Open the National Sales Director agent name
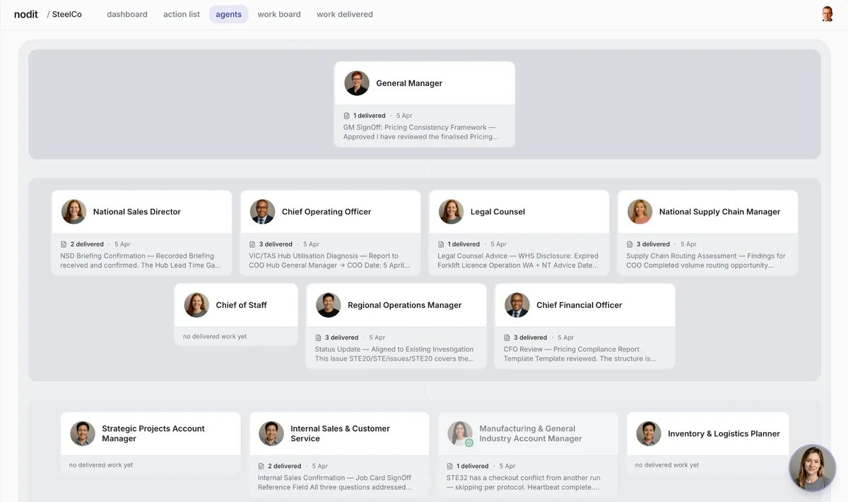This screenshot has width=848, height=502. pos(137,212)
